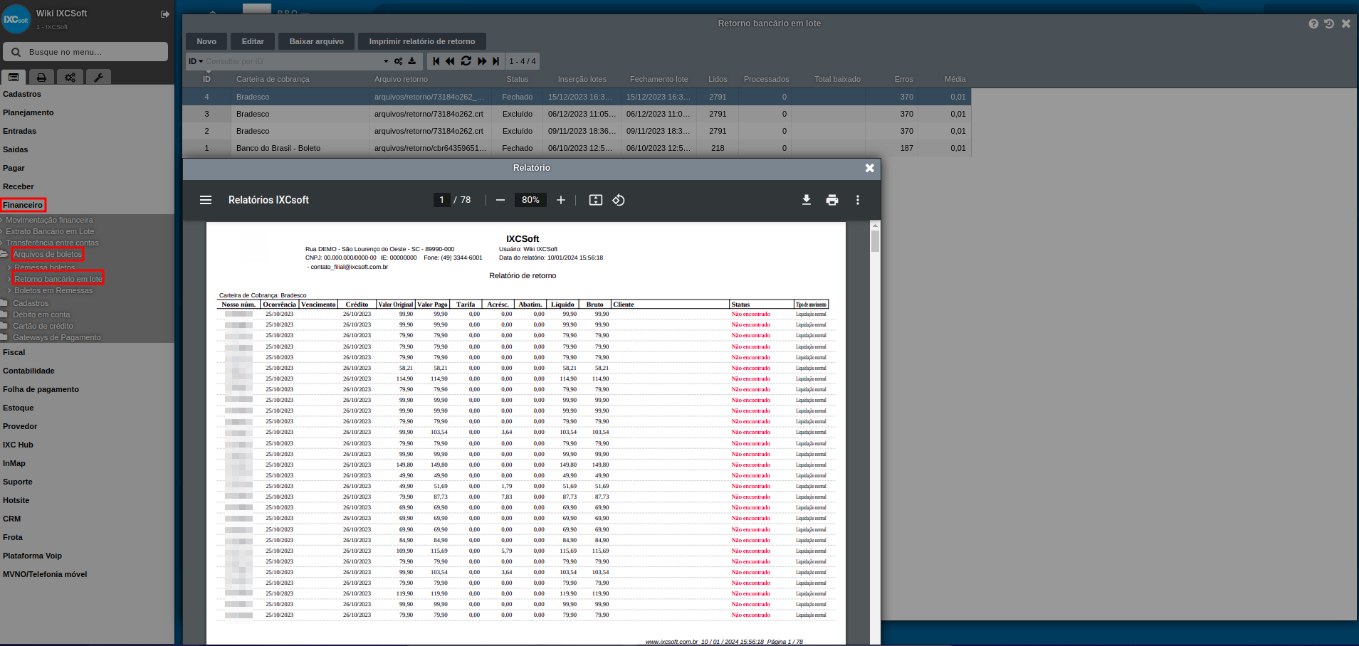Focus the 'Busque no menu' search field
Screen dimensions: 1359x646
85,52
